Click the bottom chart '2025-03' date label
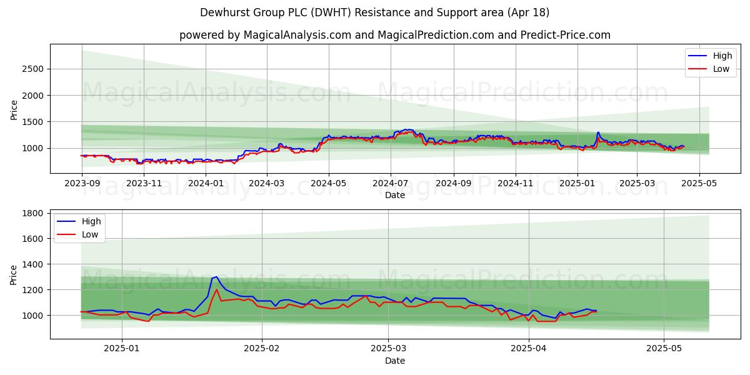This screenshot has width=750, height=375. 388,349
